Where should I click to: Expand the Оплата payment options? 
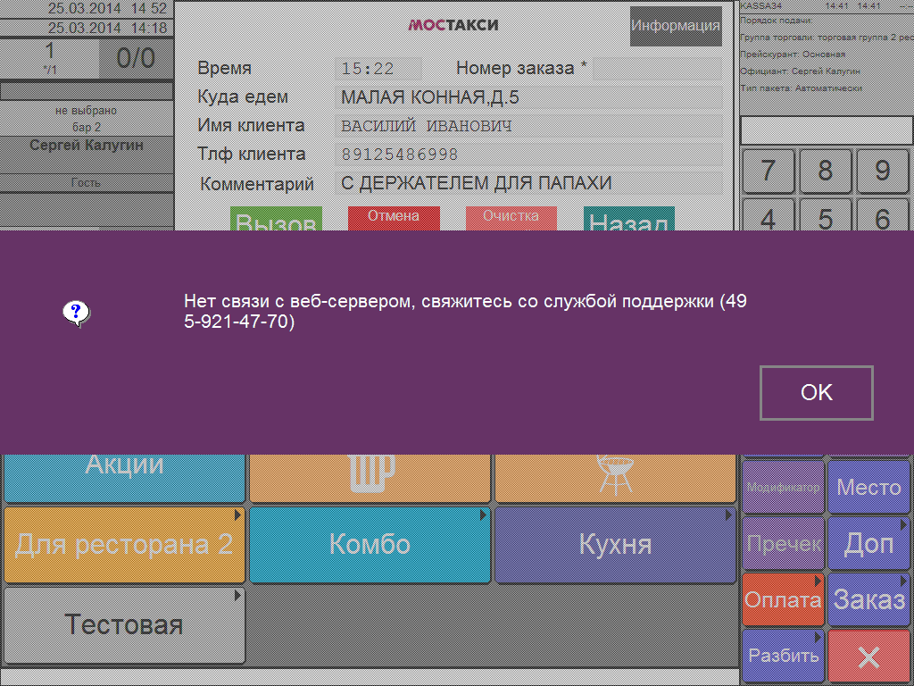[783, 599]
